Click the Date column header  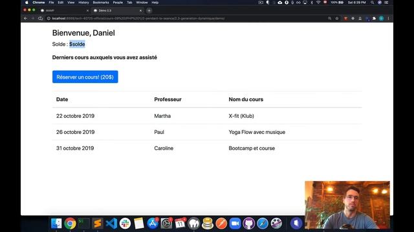click(x=62, y=99)
